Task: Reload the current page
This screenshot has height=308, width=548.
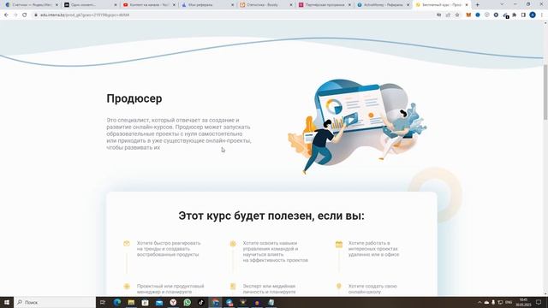Action: [x=25, y=15]
